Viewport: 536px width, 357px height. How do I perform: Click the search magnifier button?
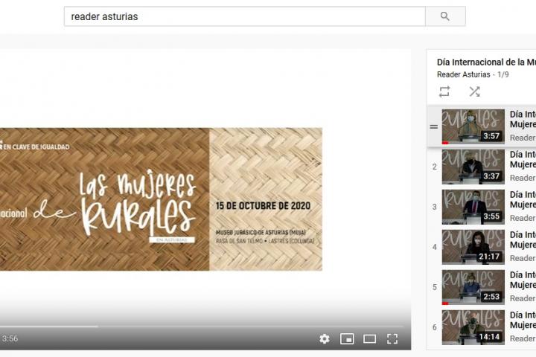pyautogui.click(x=445, y=16)
